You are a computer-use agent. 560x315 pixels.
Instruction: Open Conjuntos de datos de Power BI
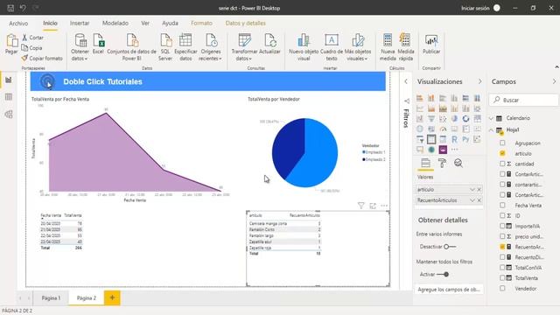pyautogui.click(x=132, y=47)
